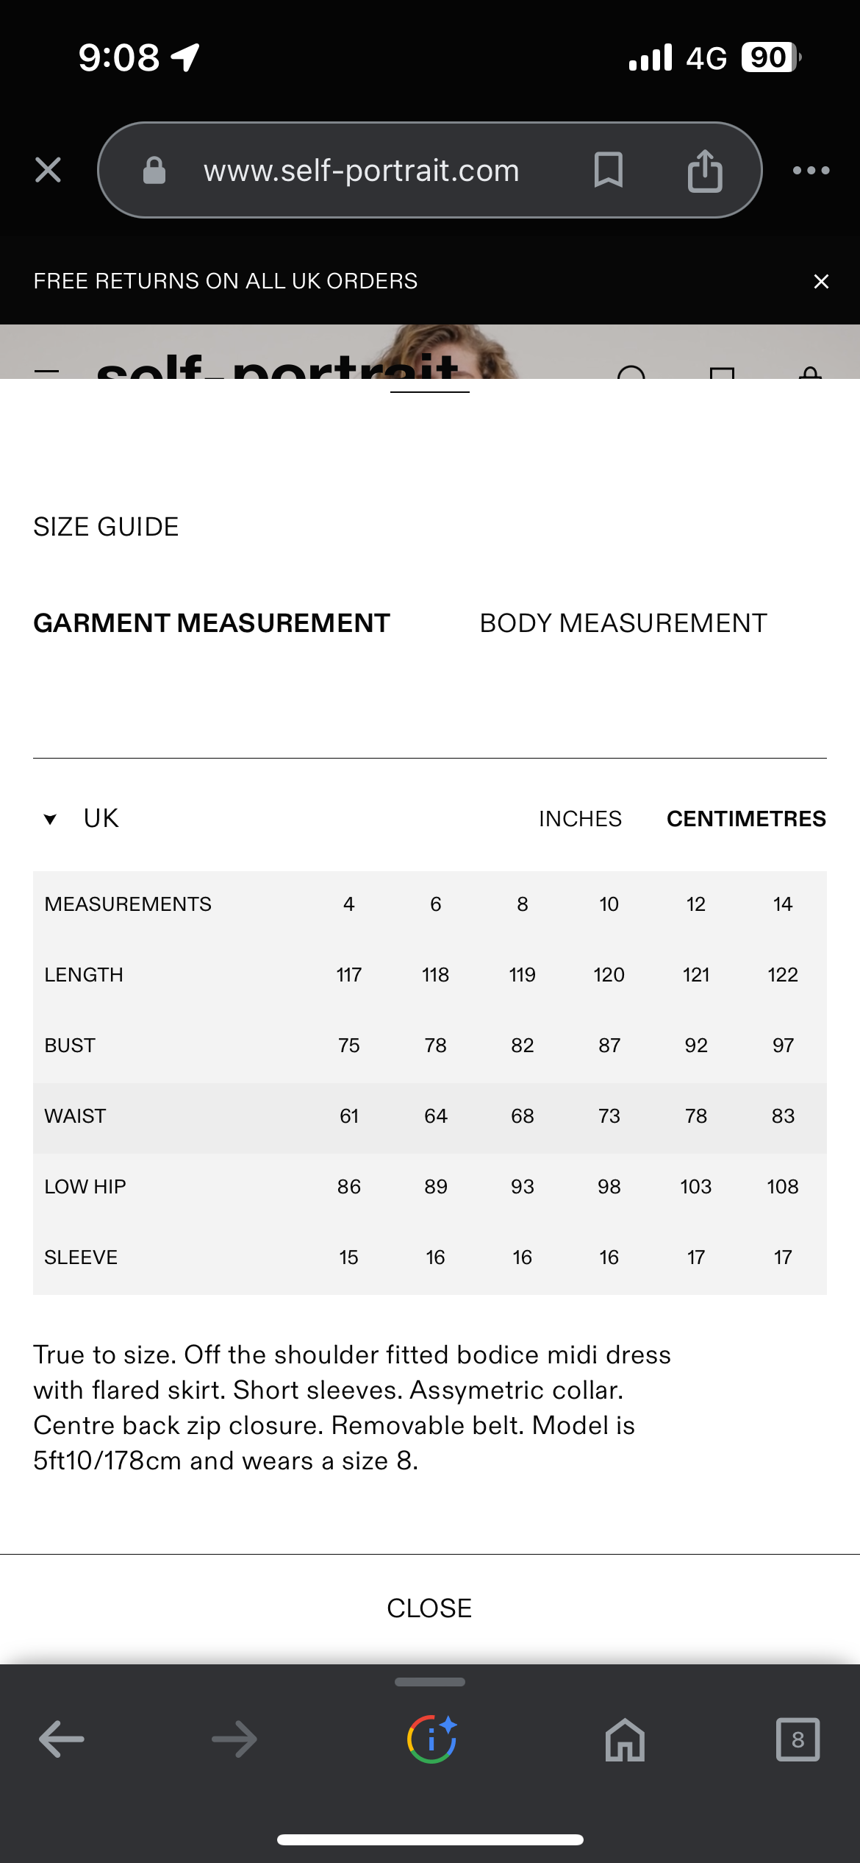860x1863 pixels.
Task: Tap the www.self-portrait.com address field
Action: (361, 171)
